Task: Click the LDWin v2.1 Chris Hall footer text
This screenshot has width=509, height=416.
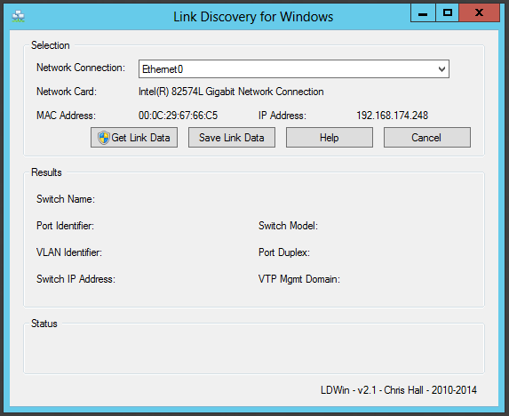Action: [399, 390]
